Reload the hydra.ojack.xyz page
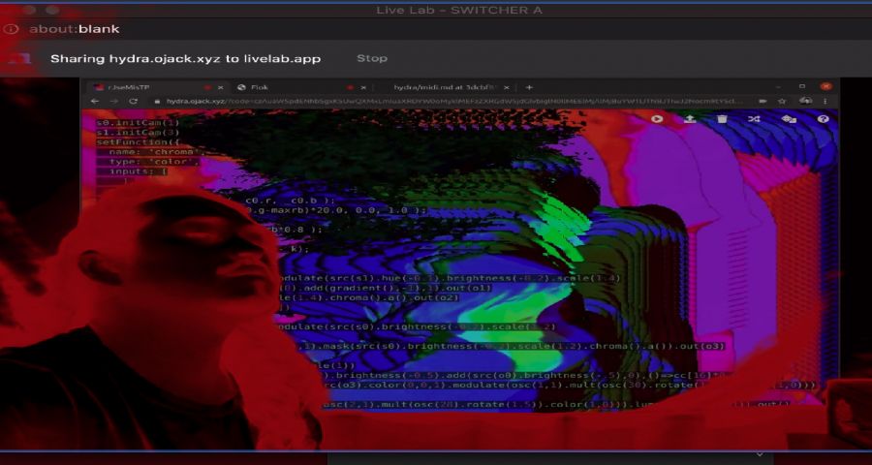Viewport: 872px width, 465px height. (x=133, y=101)
